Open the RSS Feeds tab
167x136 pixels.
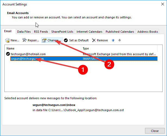[41, 32]
